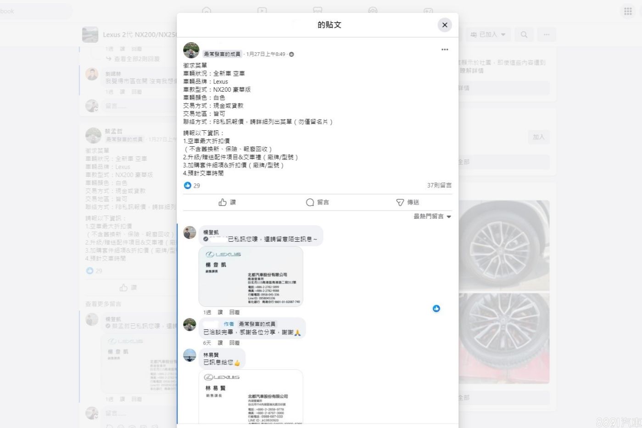Viewport: 642px width, 428px height.
Task: Click the post author's profile avatar
Action: 191,50
